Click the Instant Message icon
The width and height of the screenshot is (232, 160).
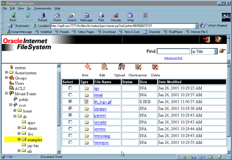pyautogui.click(x=9, y=32)
